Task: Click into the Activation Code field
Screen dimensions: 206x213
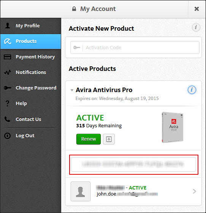Action: 135,47
